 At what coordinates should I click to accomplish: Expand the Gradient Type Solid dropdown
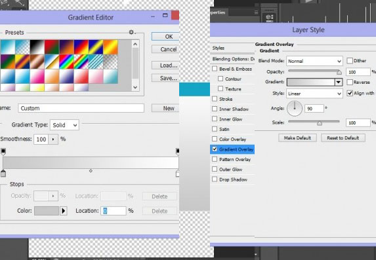point(64,125)
